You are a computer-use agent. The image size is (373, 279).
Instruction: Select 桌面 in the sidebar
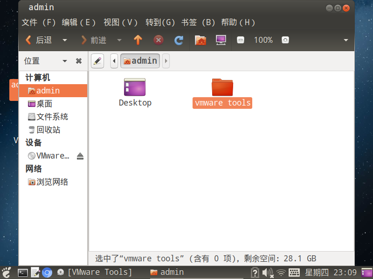53,104
